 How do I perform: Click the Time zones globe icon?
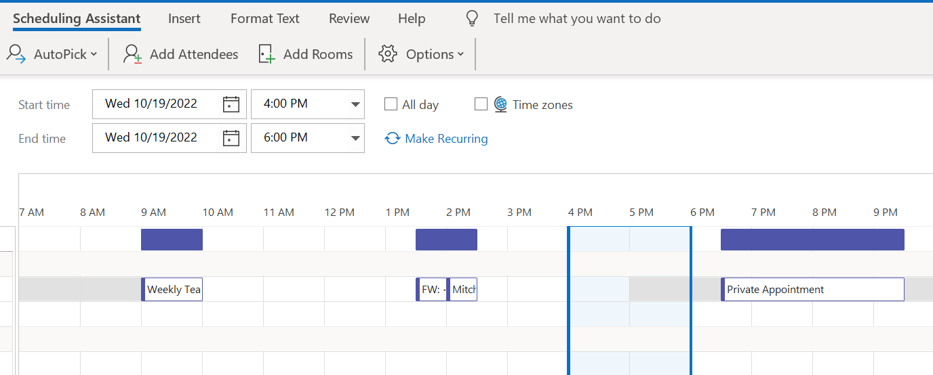click(x=500, y=104)
